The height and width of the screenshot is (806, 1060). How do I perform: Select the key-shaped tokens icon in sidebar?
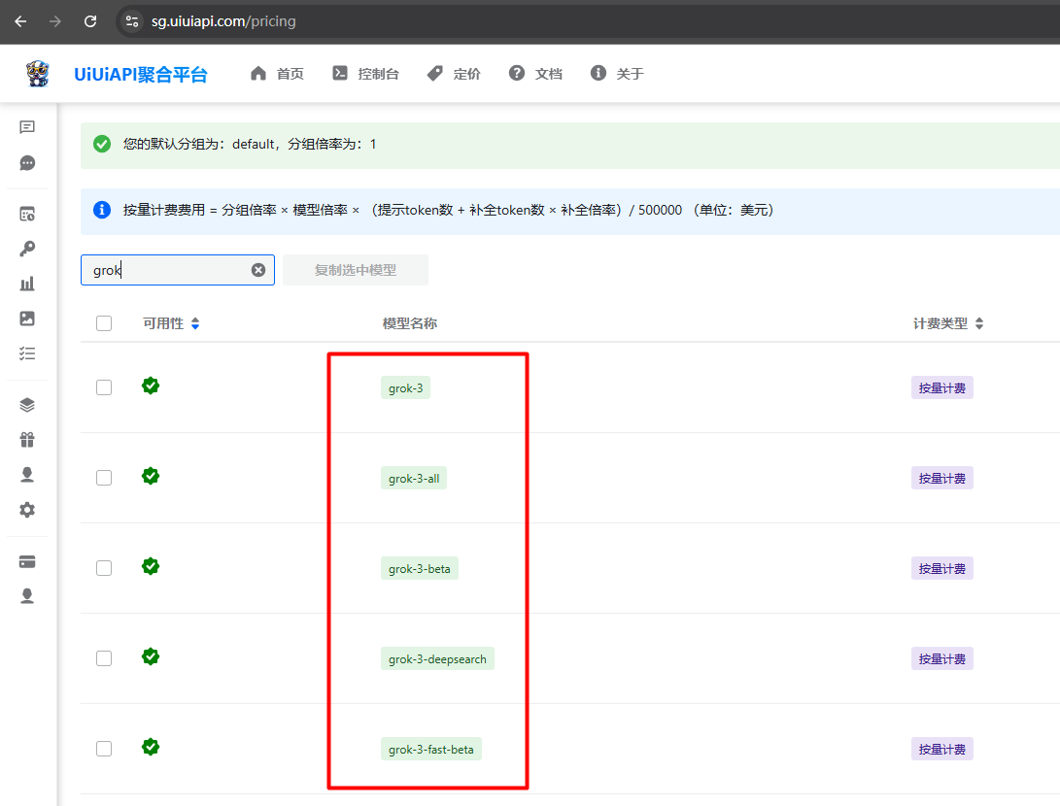(28, 248)
